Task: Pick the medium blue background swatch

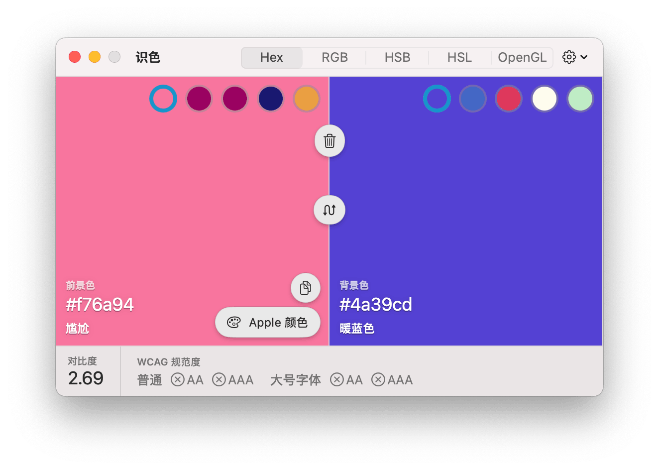Action: [472, 99]
